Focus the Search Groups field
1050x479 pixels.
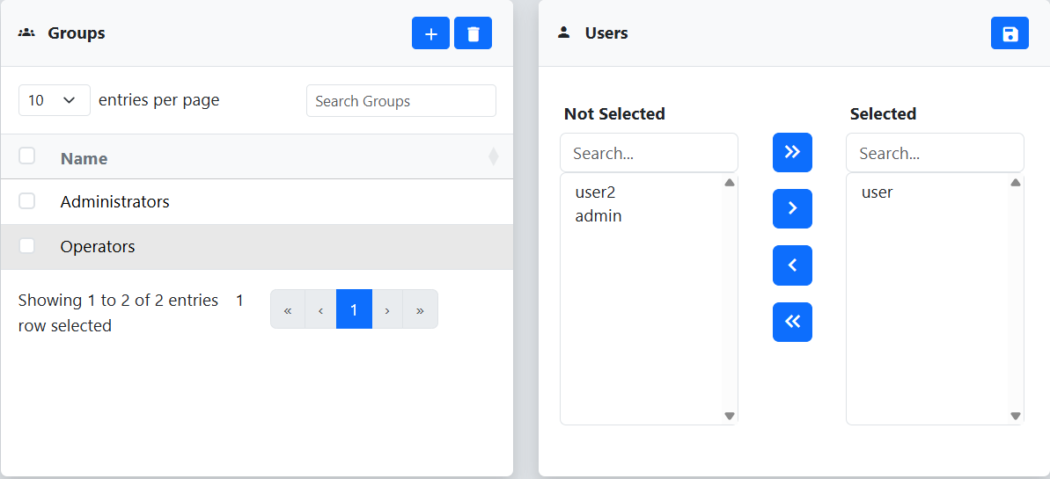point(401,101)
